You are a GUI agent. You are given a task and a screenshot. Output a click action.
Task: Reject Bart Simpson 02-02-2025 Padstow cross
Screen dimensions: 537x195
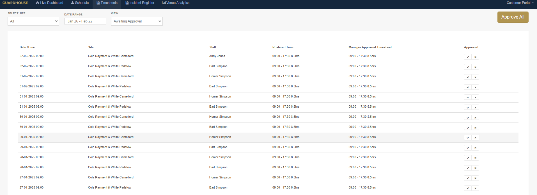475,67
